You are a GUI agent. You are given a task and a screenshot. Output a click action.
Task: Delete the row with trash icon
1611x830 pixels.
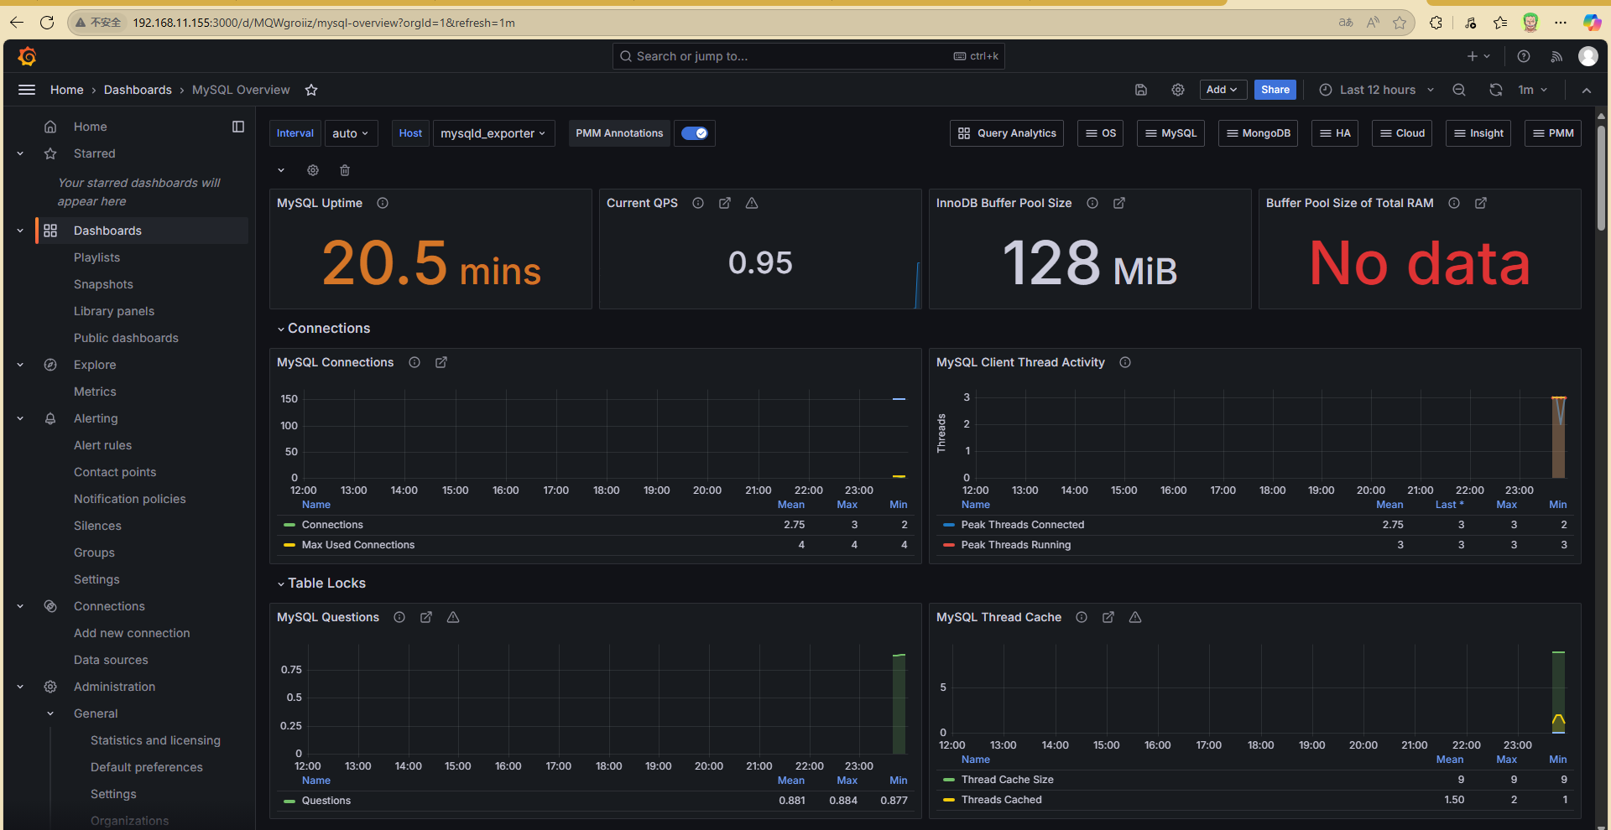coord(345,170)
